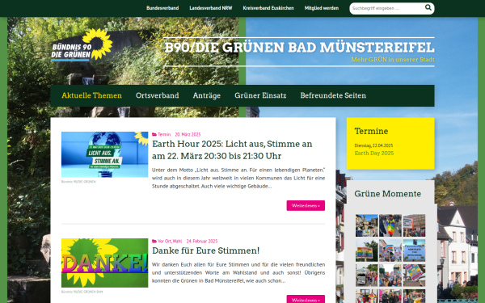Screen dimensions: 485x303
Task: Open the blue sign photo in second row
Action: tap(414, 250)
